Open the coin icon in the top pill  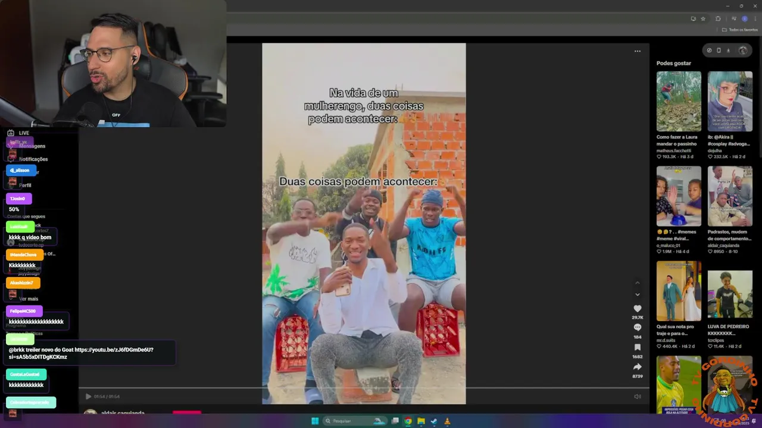coord(709,51)
